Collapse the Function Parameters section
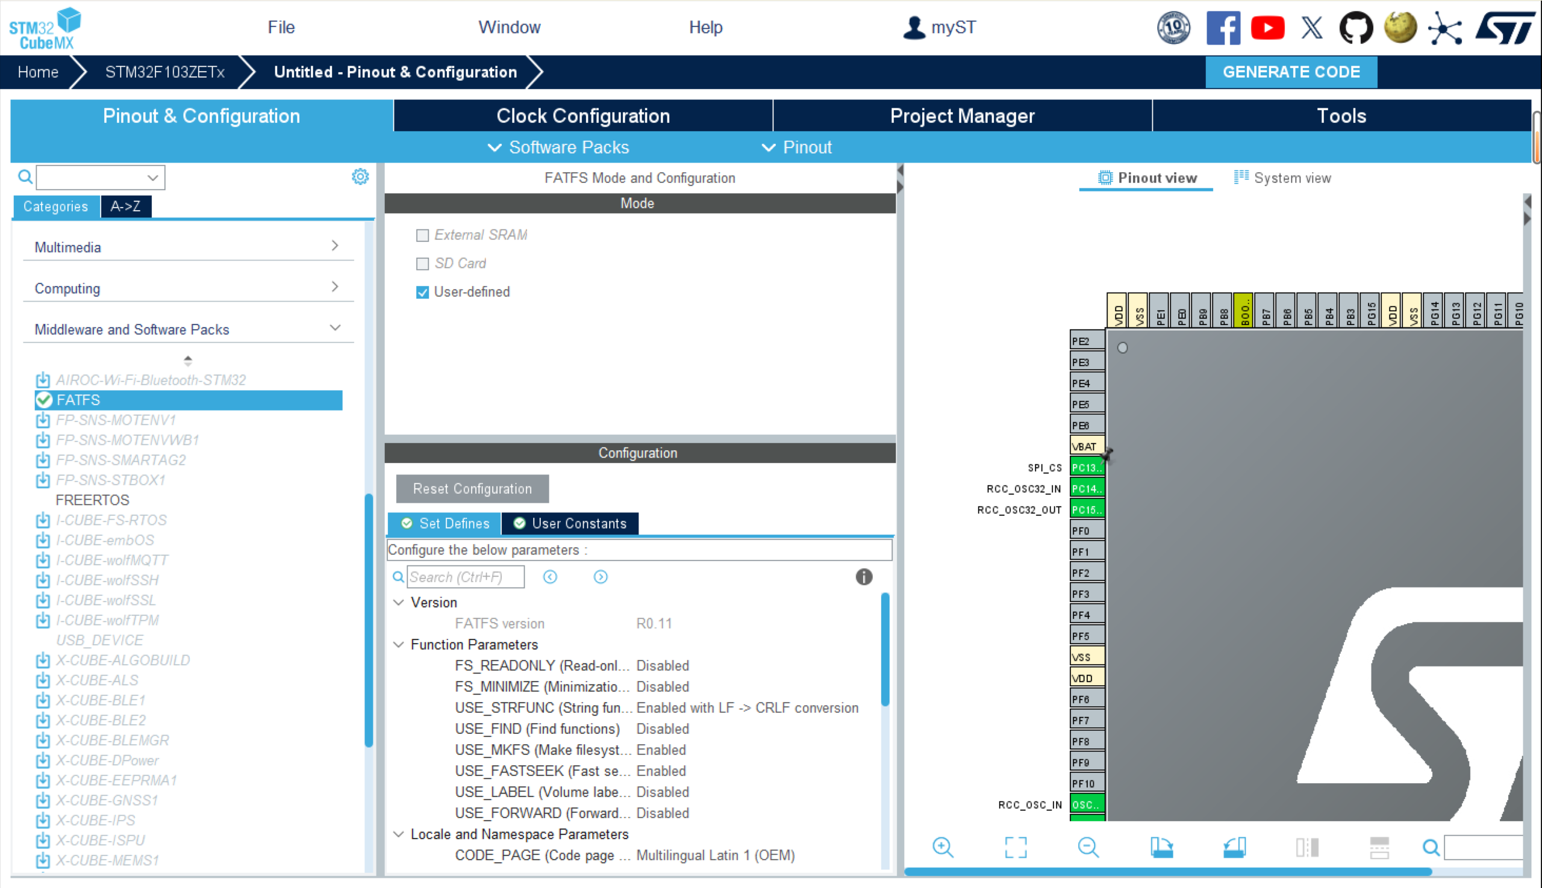The width and height of the screenshot is (1542, 888). click(x=399, y=645)
